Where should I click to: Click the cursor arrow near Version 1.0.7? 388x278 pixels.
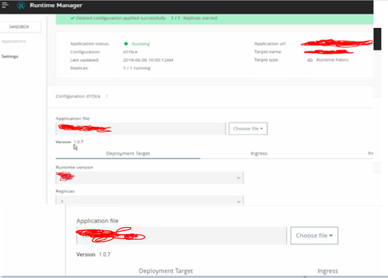tap(75, 147)
